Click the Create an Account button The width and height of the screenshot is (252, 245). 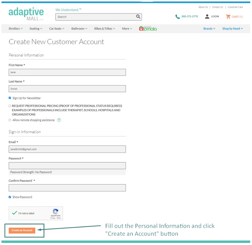[22, 230]
